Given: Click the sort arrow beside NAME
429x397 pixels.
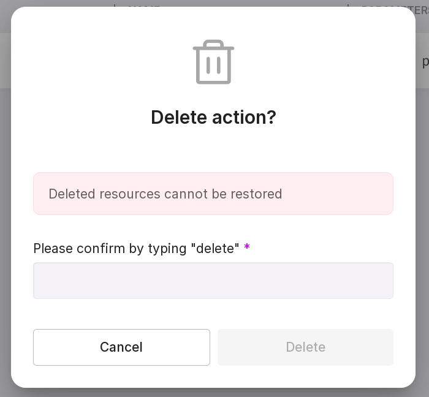Looking at the screenshot, I should point(115,6).
